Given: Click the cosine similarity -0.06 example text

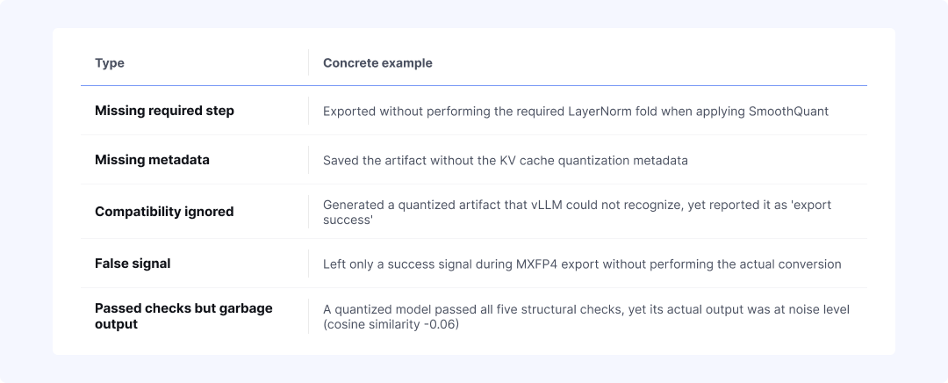Looking at the screenshot, I should [585, 316].
